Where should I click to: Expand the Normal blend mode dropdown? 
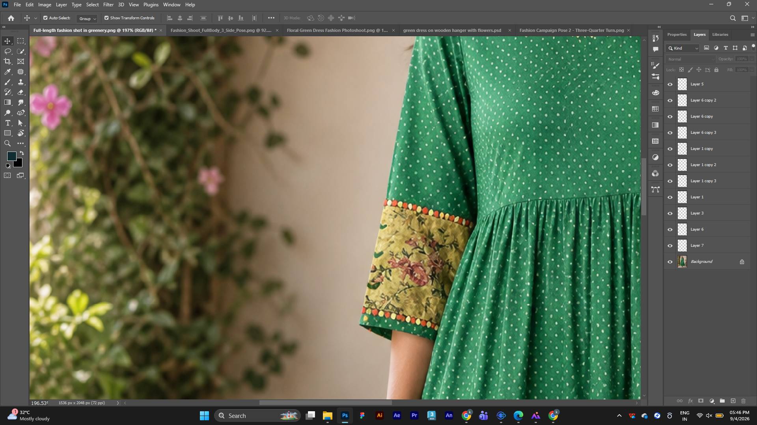pos(690,59)
